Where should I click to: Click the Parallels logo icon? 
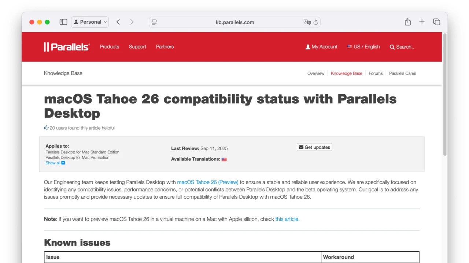pyautogui.click(x=47, y=47)
